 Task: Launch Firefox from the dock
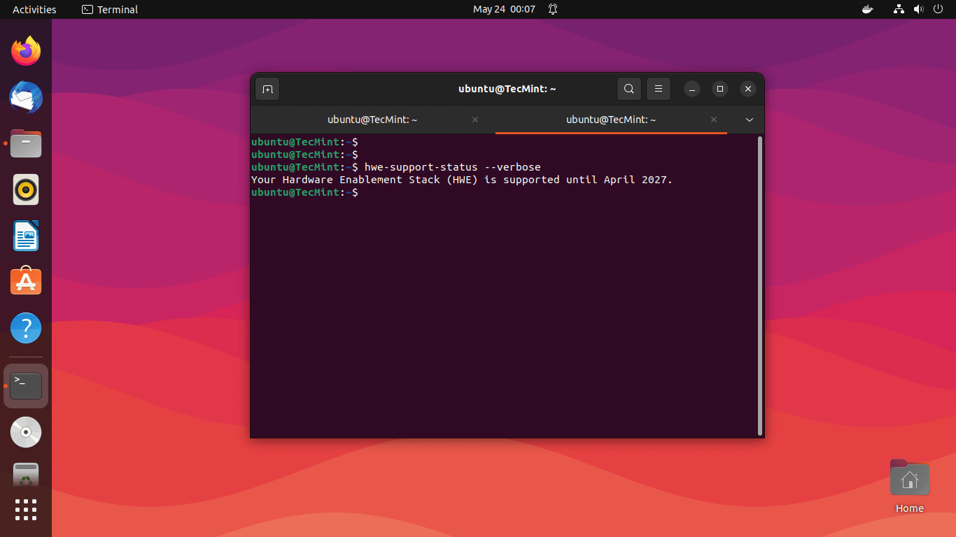(x=26, y=51)
